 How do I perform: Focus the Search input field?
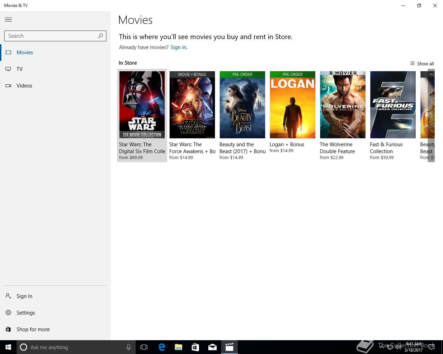coord(55,36)
